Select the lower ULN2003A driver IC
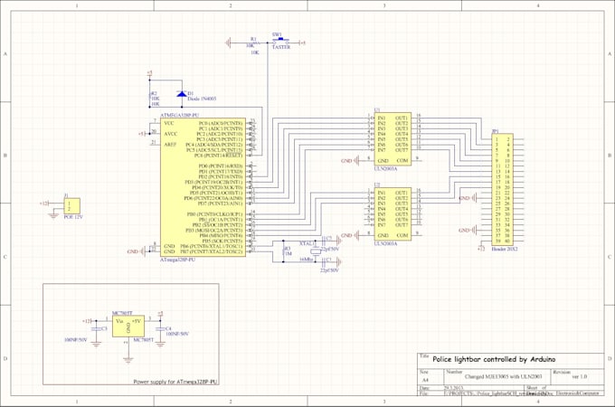The image size is (615, 407). click(393, 214)
